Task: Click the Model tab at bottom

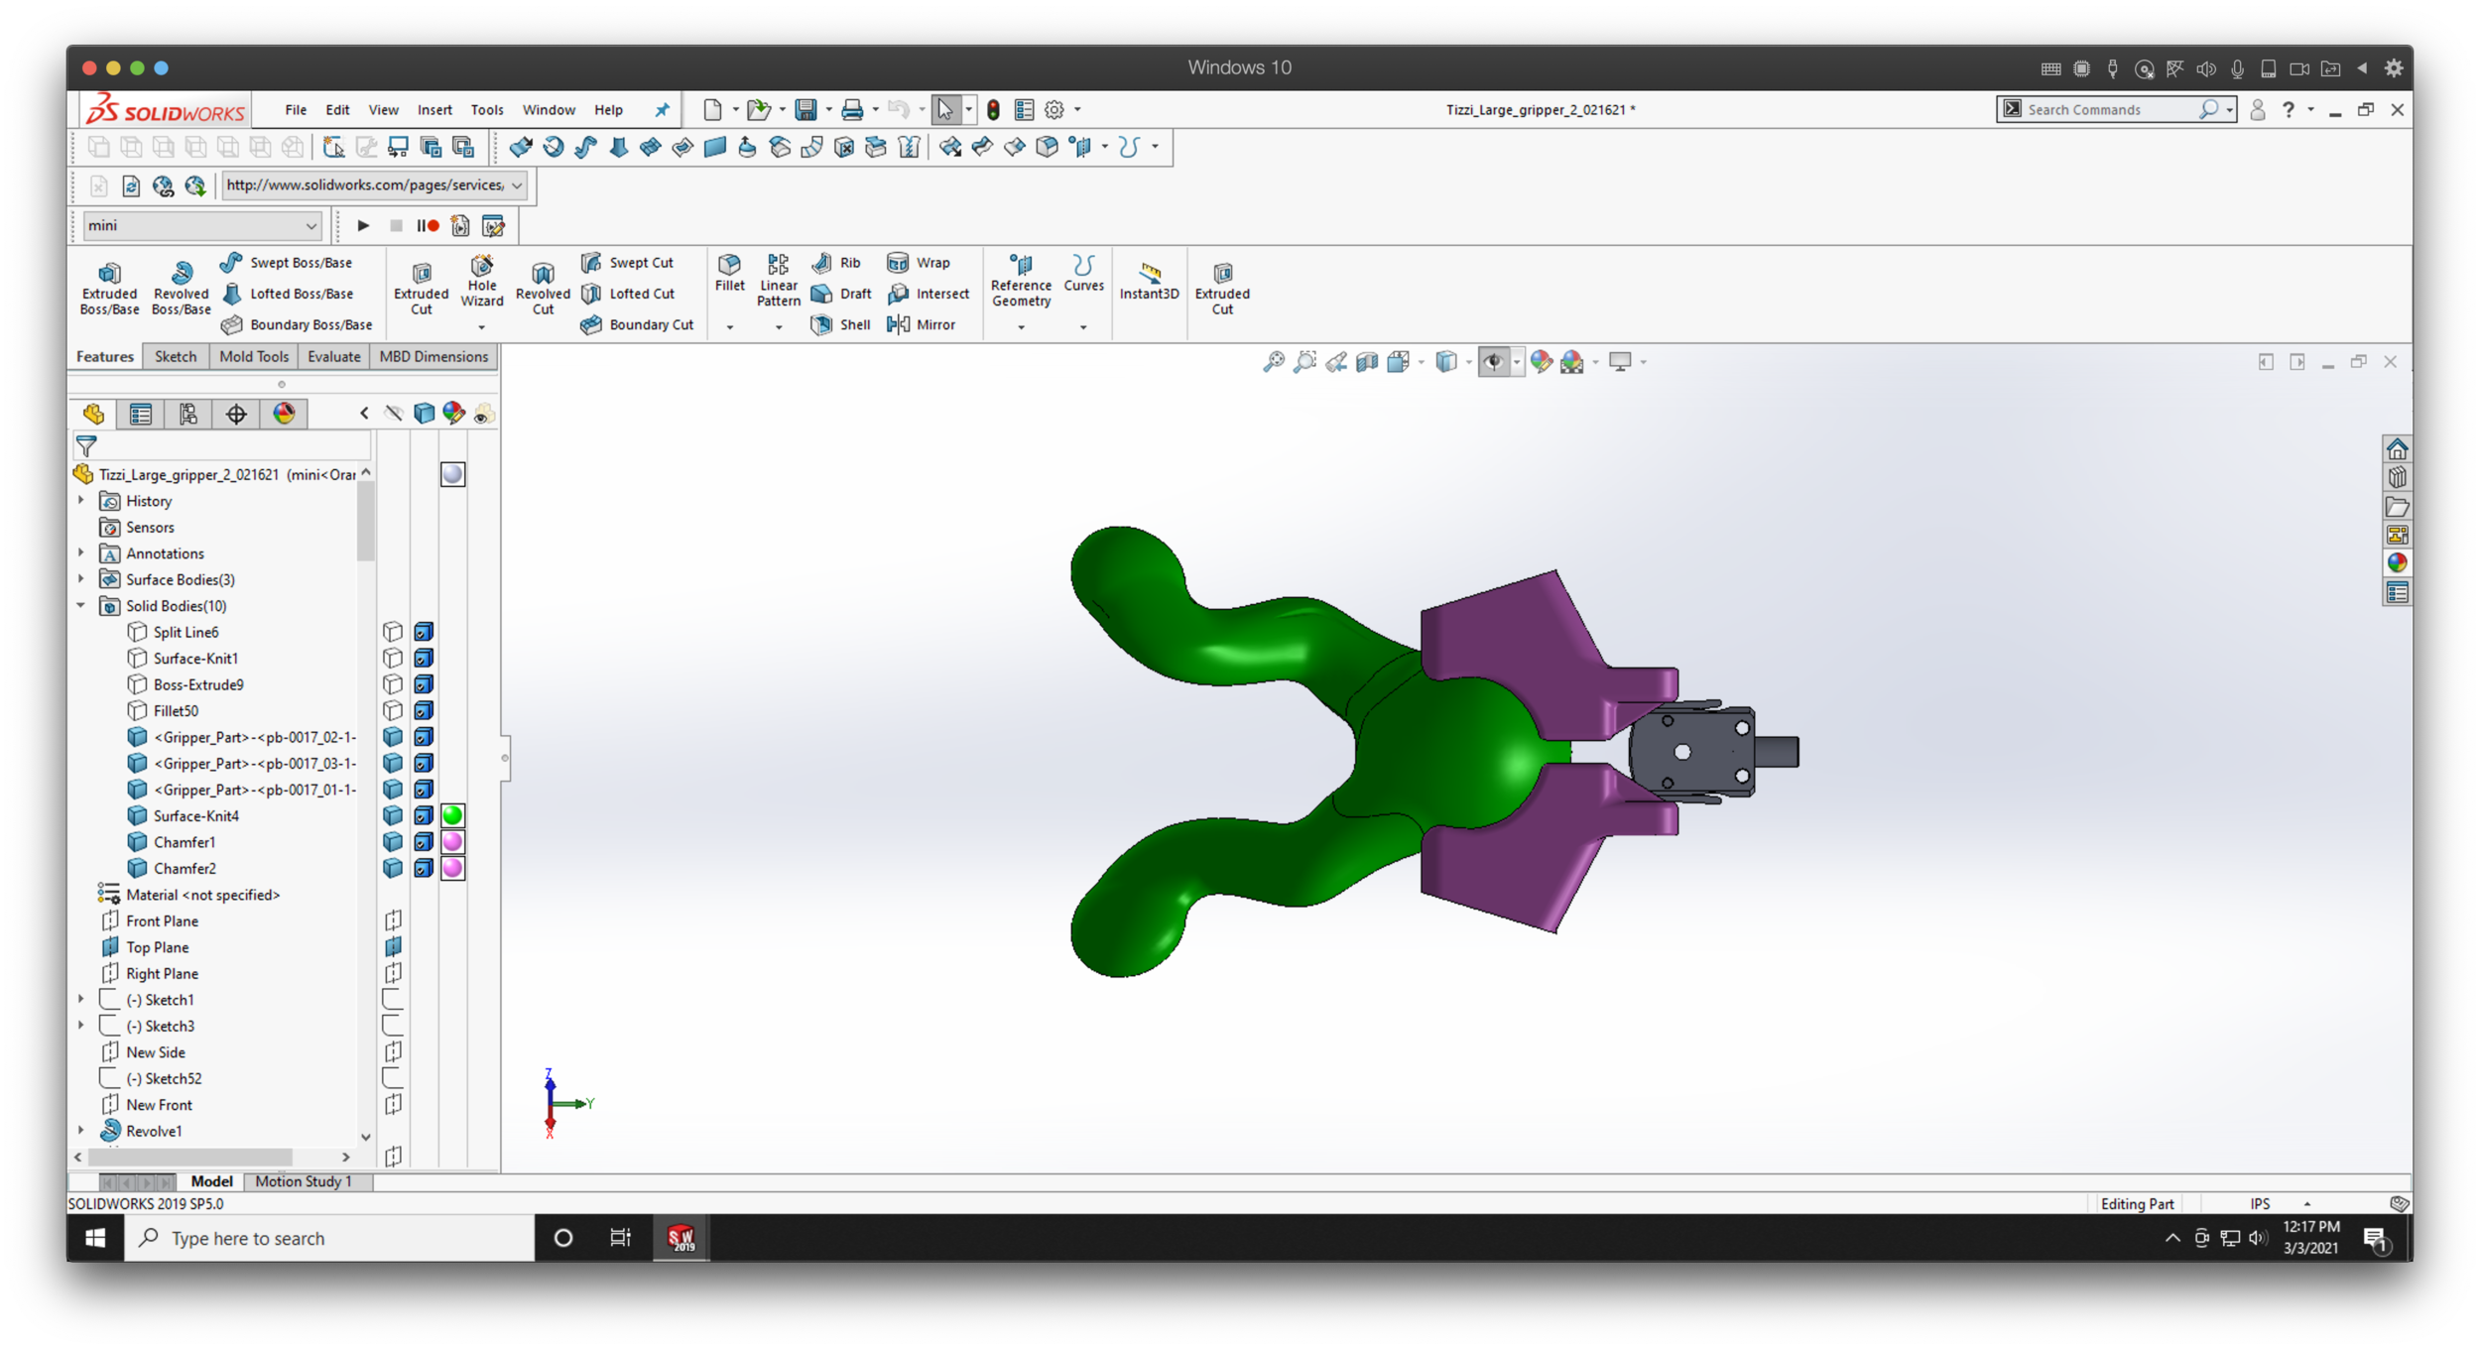Action: [x=211, y=1181]
